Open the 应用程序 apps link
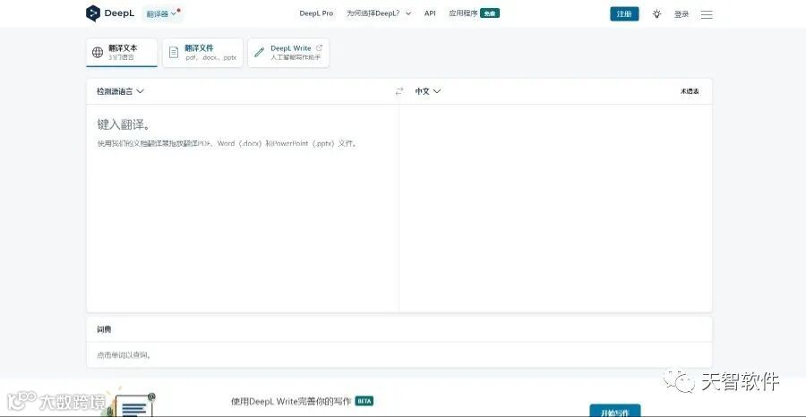The image size is (806, 417). point(463,13)
